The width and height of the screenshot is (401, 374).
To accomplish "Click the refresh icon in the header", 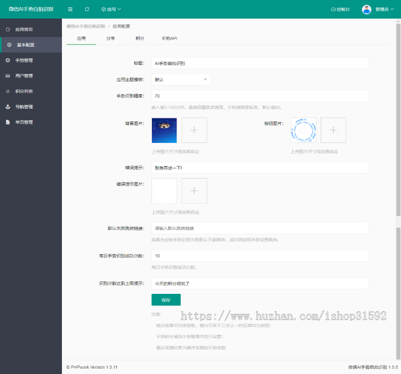I will 87,9.
